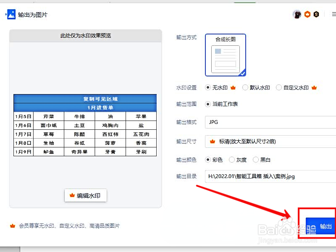Screen dimensions: 336x252
Task: Open the user avatar profile icon
Action: [x=297, y=14]
